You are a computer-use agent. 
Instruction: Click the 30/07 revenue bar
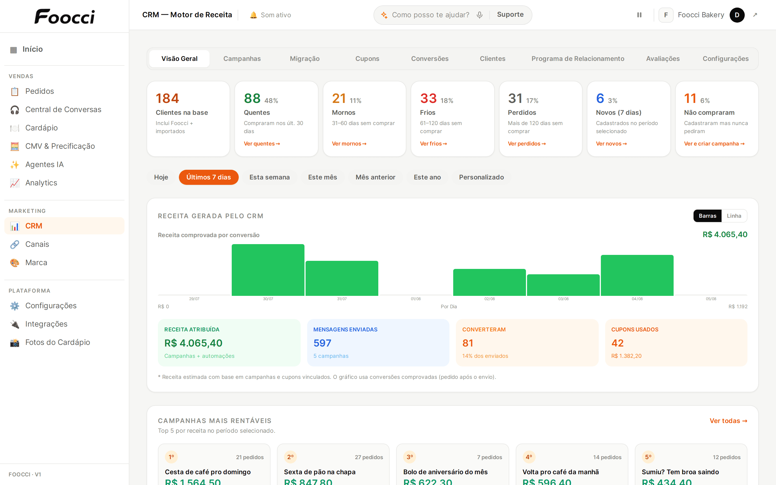268,270
